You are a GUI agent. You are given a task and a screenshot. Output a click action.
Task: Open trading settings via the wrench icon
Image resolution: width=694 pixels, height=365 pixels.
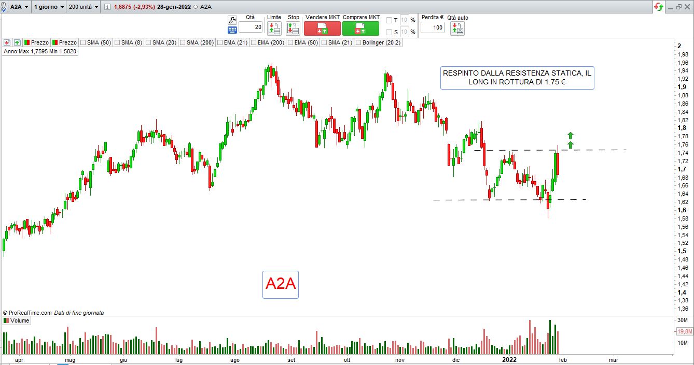(232, 20)
